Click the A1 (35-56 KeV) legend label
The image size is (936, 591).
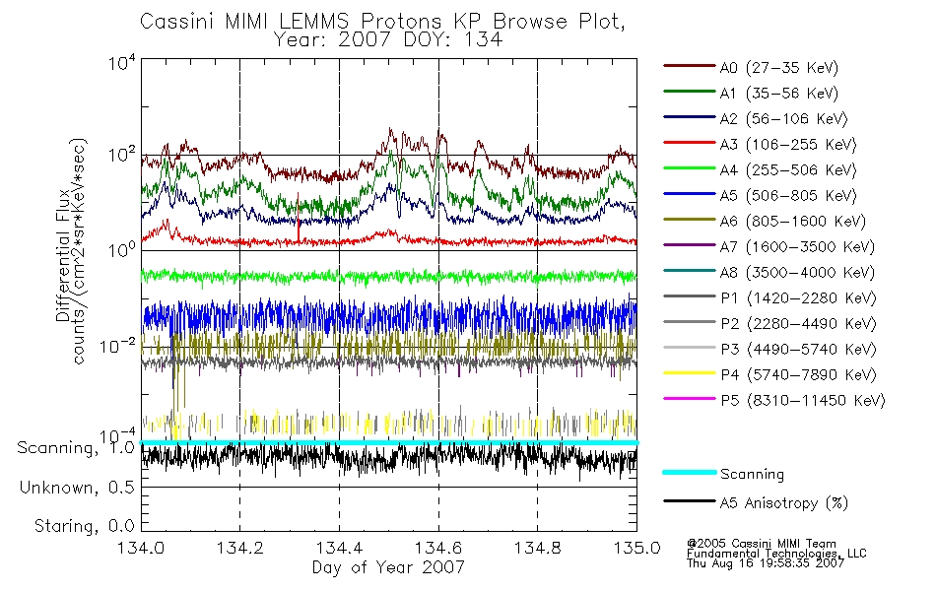pos(779,94)
